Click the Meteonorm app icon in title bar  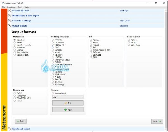click(3, 3)
